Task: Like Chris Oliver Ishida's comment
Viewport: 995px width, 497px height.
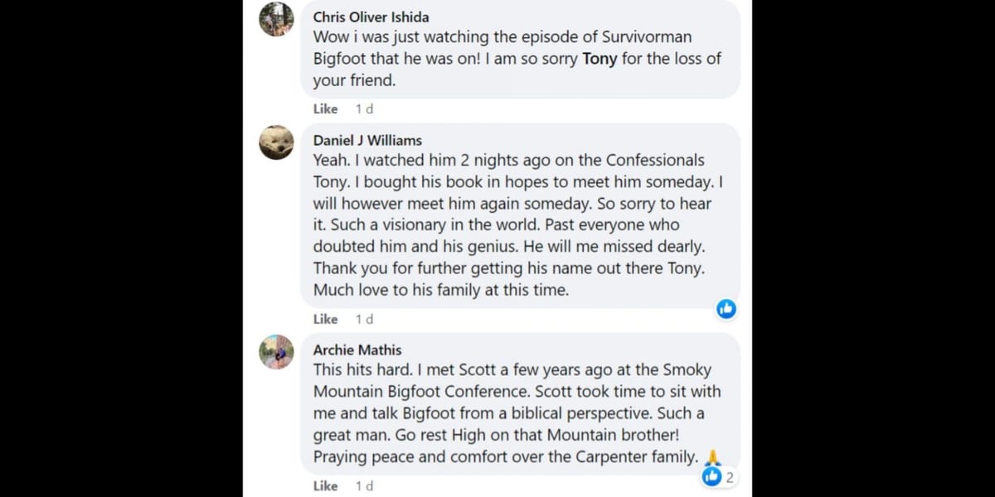Action: click(x=325, y=109)
